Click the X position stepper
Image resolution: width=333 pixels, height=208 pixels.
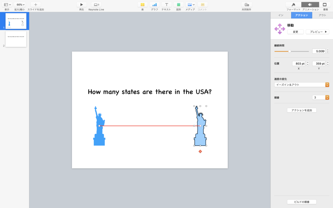308,63
